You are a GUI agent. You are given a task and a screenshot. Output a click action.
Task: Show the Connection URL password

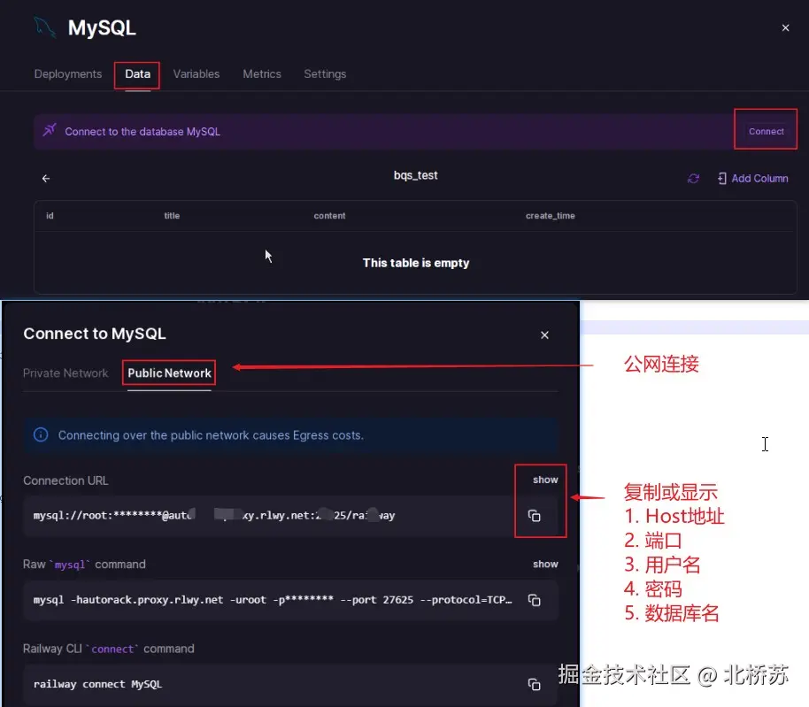tap(545, 480)
